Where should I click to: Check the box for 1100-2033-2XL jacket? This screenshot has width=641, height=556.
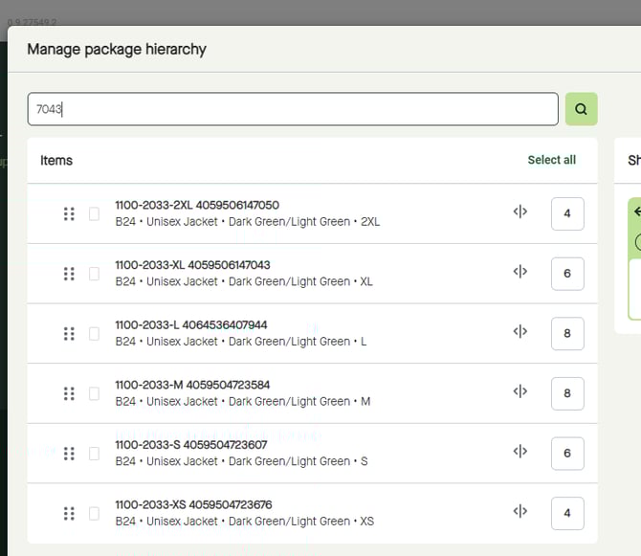coord(94,213)
